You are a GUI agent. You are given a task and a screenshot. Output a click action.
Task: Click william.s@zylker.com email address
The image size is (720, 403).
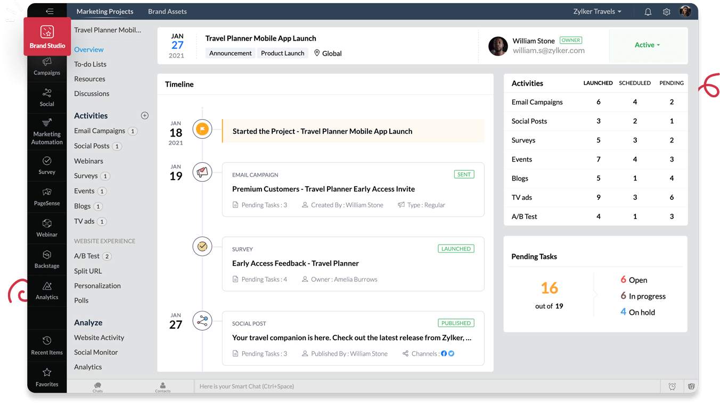pos(549,51)
